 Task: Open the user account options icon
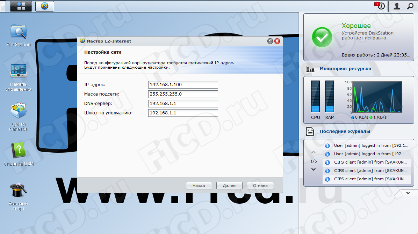tap(397, 6)
